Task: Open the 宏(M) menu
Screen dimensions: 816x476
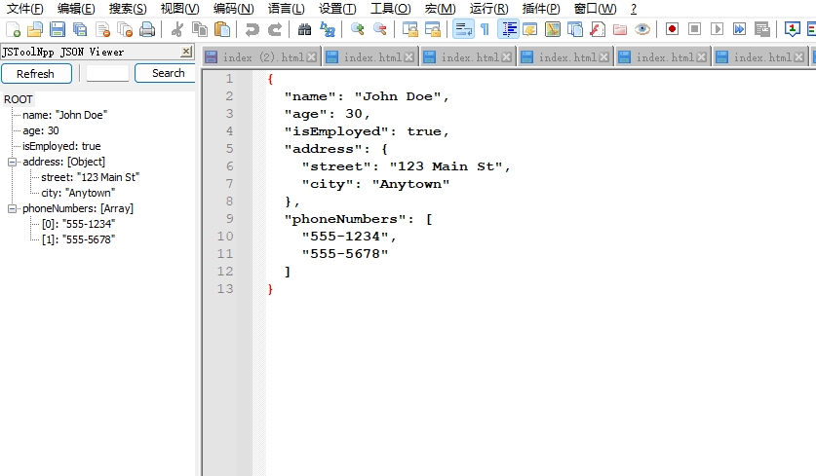Action: point(440,9)
